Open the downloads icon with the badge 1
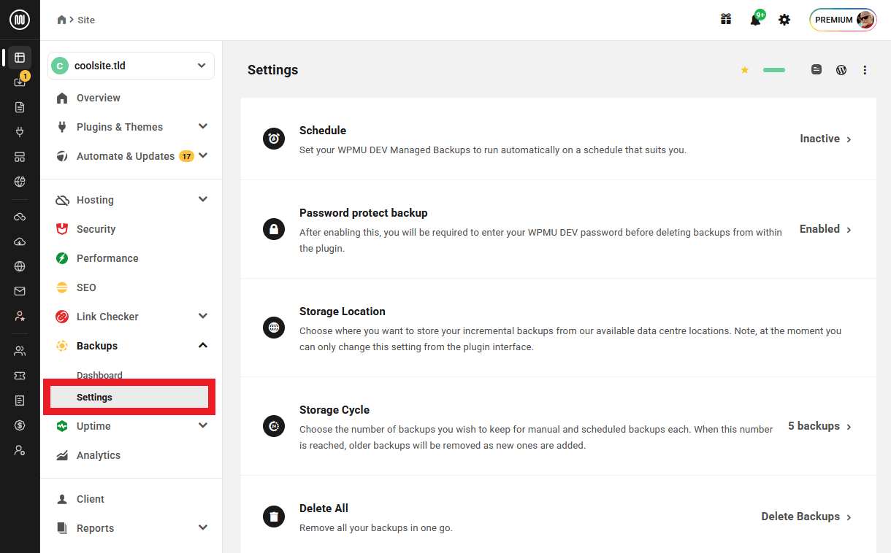This screenshot has height=553, width=891. coord(20,82)
